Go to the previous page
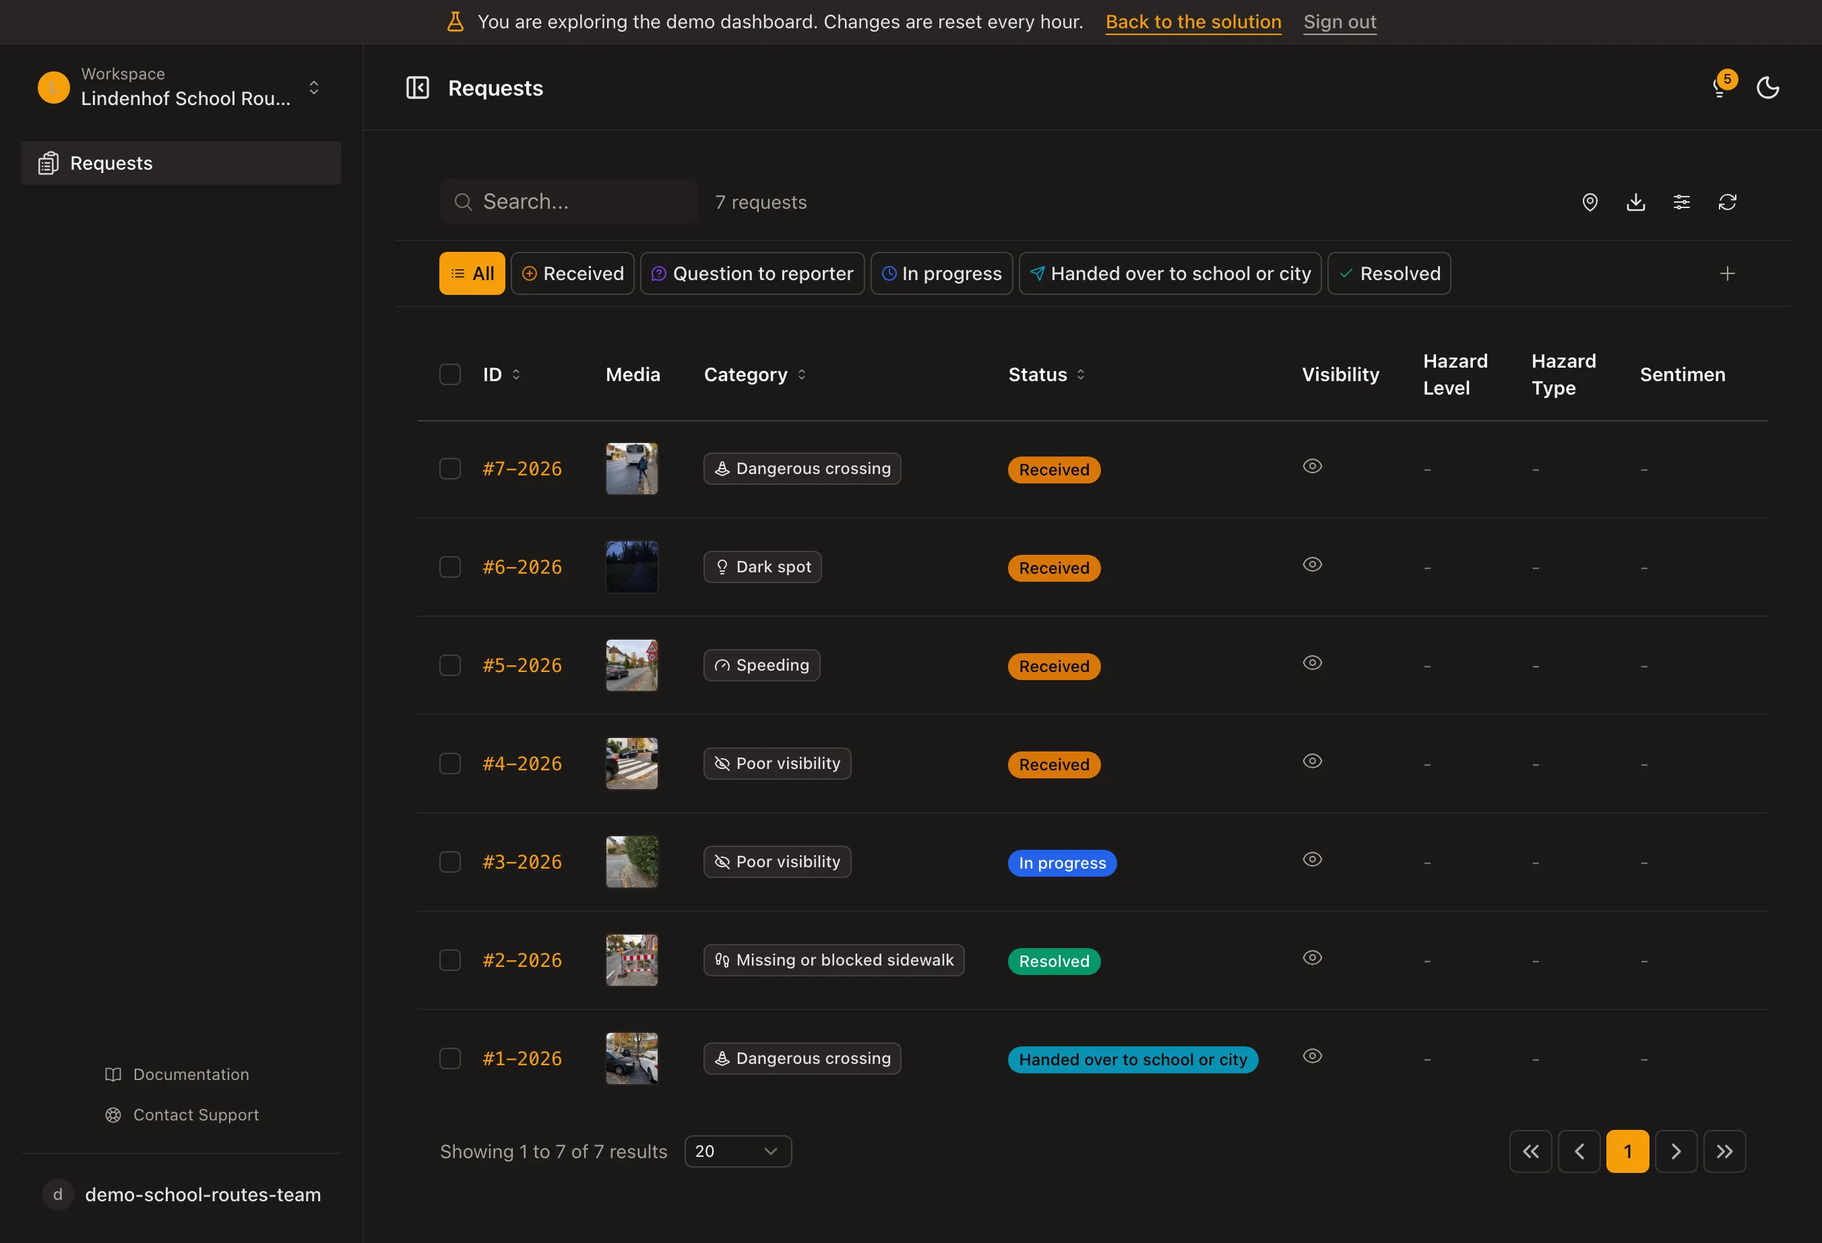This screenshot has width=1822, height=1243. click(x=1579, y=1151)
